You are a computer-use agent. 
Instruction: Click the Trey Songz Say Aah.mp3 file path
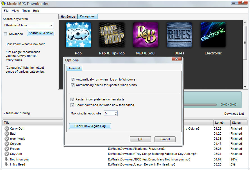152,154
